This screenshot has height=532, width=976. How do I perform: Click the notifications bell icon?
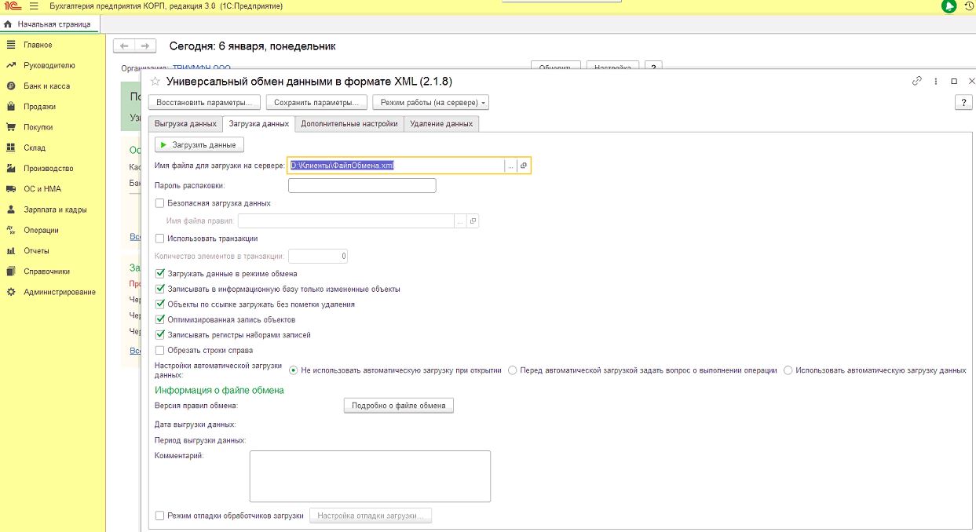pos(949,6)
